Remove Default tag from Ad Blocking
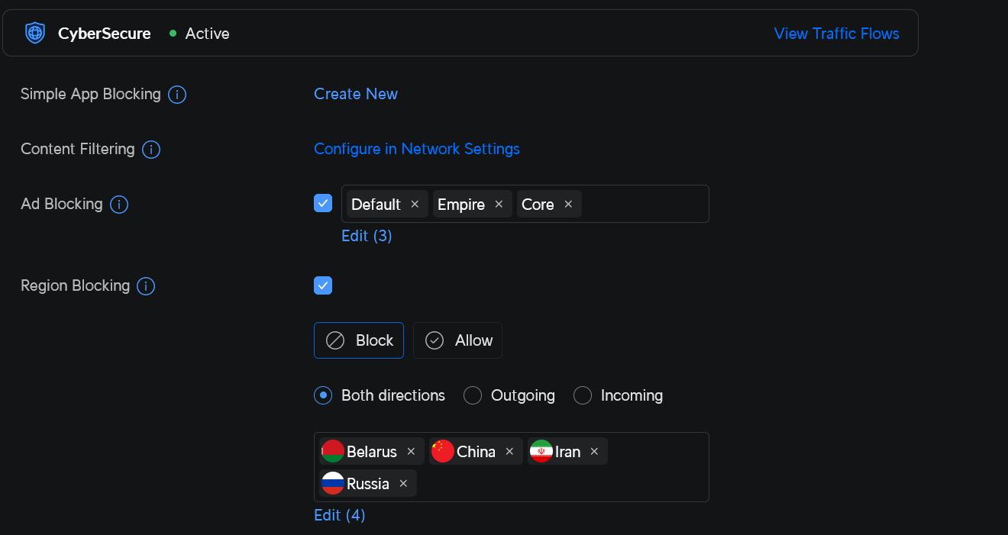This screenshot has height=535, width=1008. click(415, 205)
